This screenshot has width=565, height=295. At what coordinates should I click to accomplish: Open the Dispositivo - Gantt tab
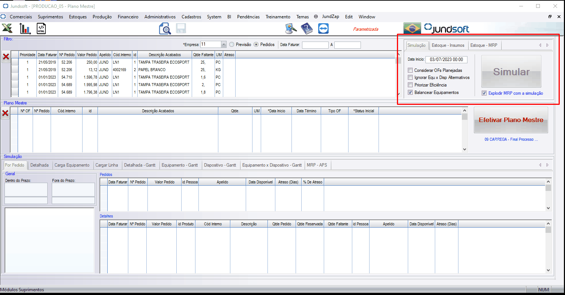(x=220, y=165)
